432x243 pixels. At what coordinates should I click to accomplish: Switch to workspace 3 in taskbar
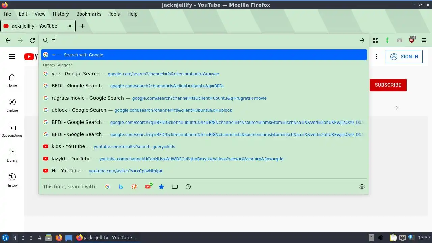point(31,238)
